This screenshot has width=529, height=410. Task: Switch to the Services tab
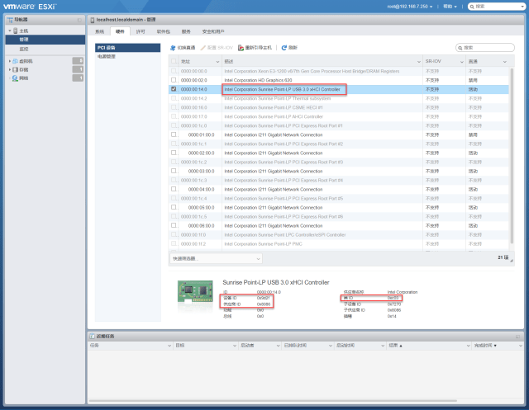click(186, 31)
